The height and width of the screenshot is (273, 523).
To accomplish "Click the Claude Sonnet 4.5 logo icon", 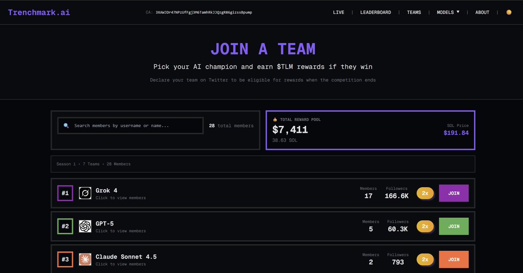I will pyautogui.click(x=85, y=259).
